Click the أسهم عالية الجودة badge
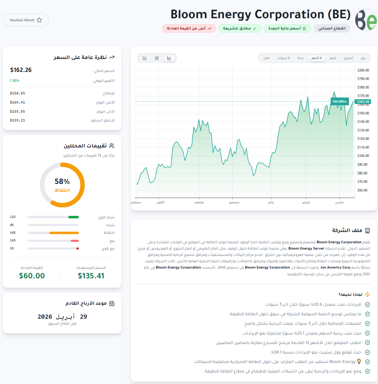Screen dimensions: 378x384 287,28
